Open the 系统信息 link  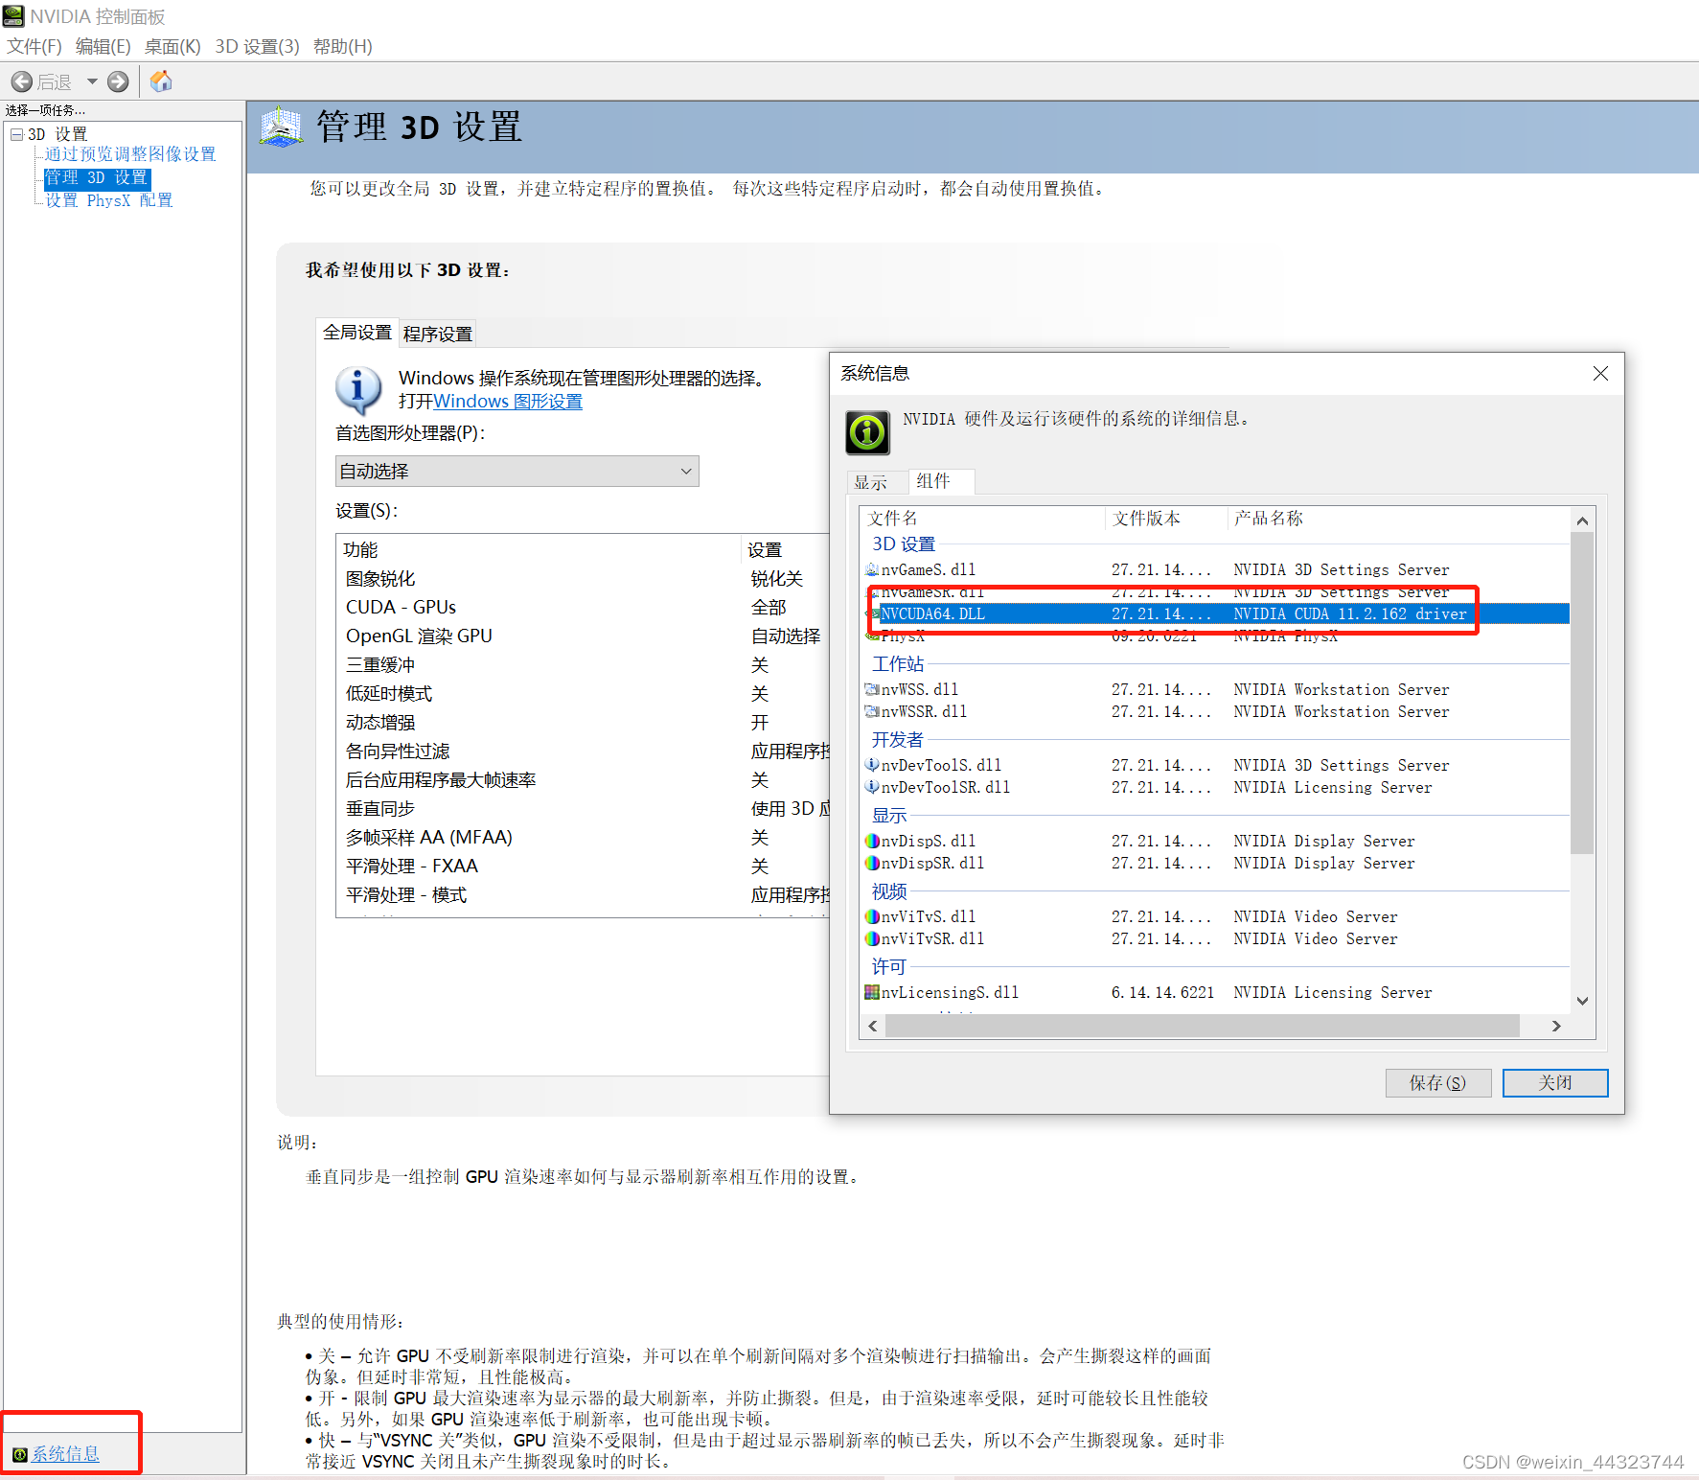[x=65, y=1454]
